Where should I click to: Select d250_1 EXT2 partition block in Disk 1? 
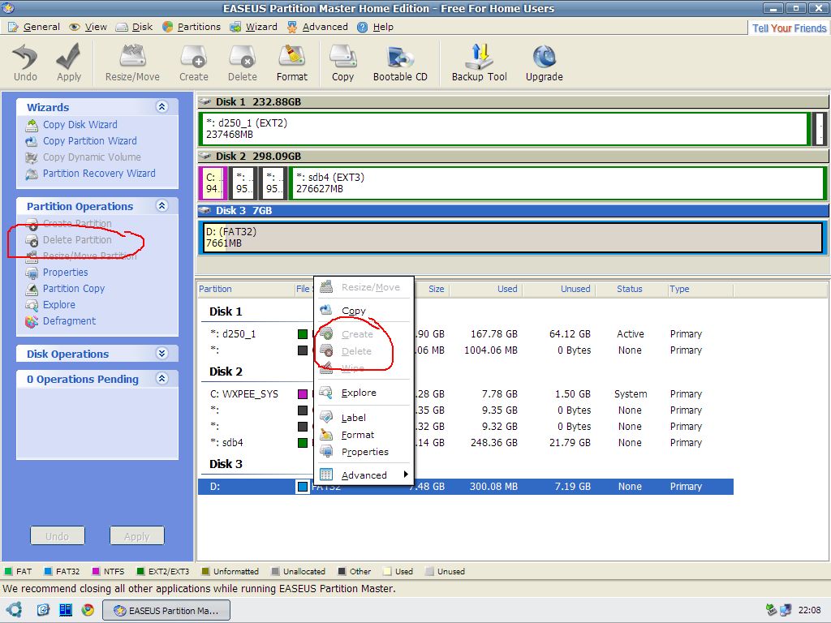coord(505,129)
